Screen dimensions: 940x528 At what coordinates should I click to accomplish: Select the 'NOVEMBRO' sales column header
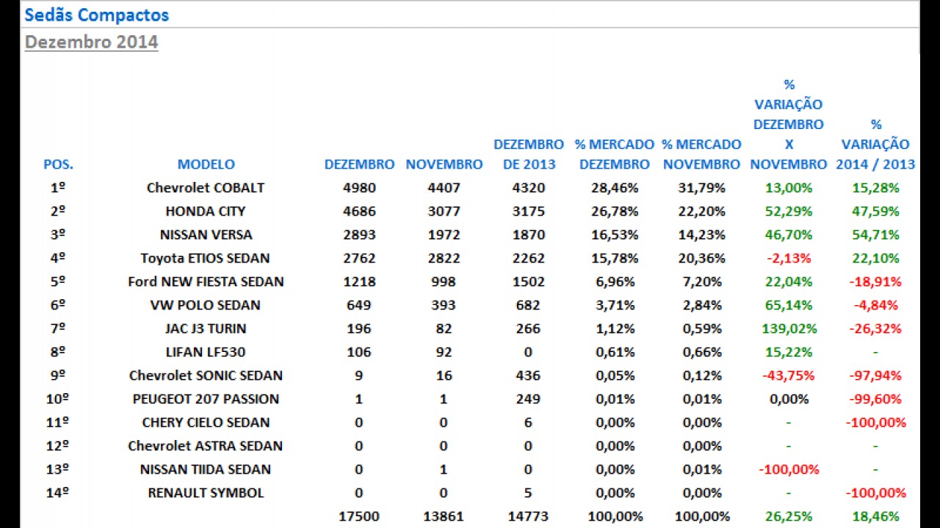pos(444,164)
